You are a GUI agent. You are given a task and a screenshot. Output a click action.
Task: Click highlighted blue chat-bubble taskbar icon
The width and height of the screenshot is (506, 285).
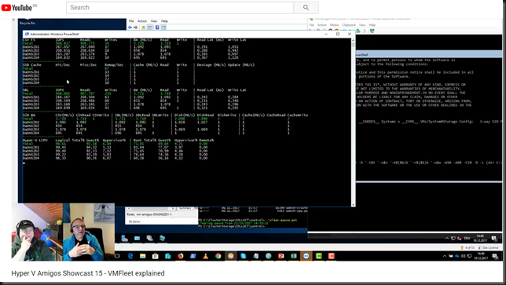306,256
